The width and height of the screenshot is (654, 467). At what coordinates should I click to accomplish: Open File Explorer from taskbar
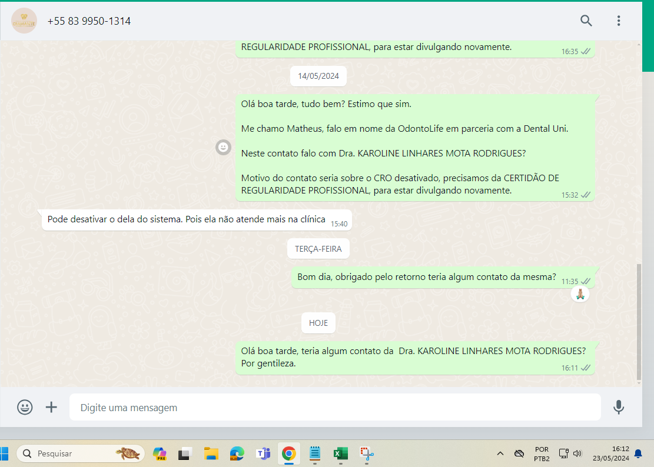tap(211, 453)
